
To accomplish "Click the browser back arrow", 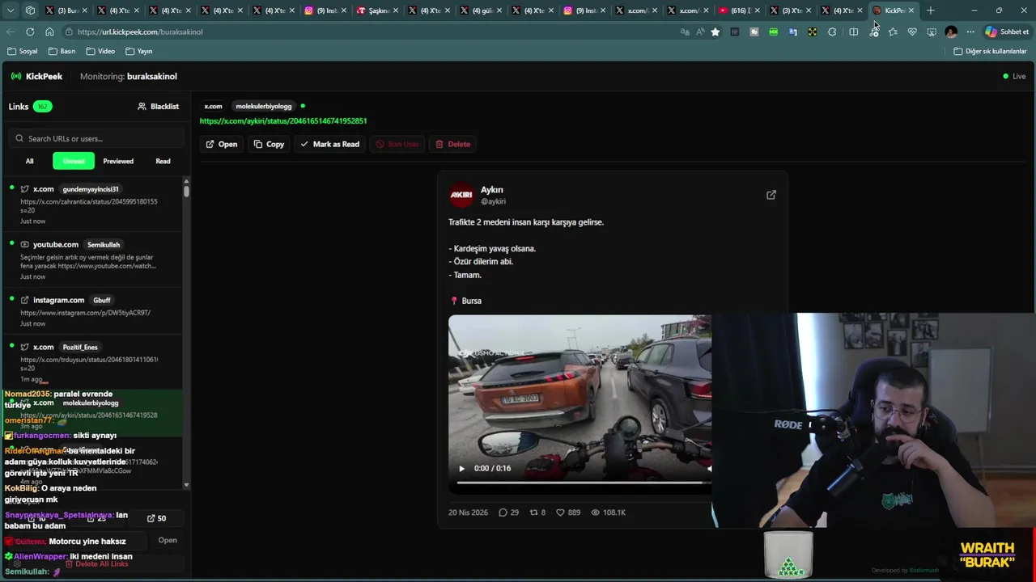I will tap(11, 32).
